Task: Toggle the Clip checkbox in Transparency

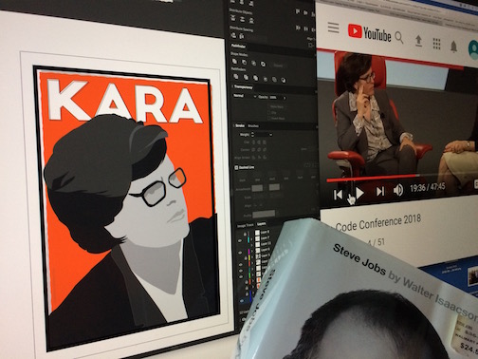Action: coord(269,112)
